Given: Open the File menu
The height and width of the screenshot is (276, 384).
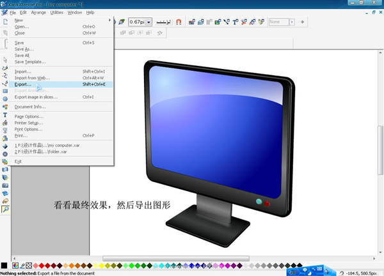Looking at the screenshot, I should 13,13.
